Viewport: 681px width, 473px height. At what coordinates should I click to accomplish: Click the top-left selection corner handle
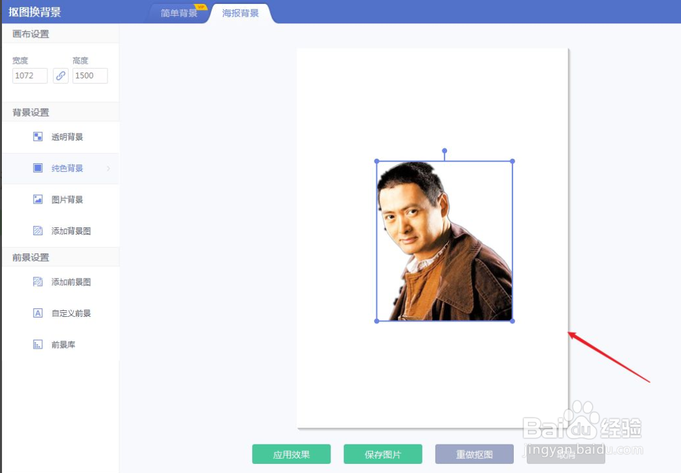pyautogui.click(x=376, y=161)
